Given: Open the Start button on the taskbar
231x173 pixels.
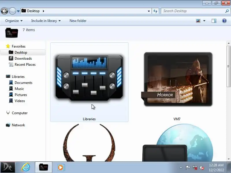Looking at the screenshot, I should point(8,168).
